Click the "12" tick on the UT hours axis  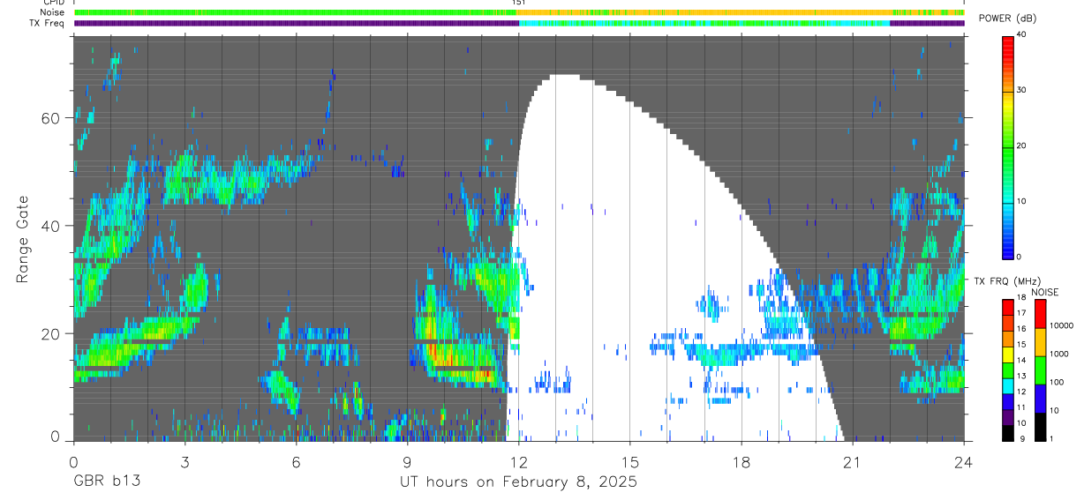click(x=518, y=462)
